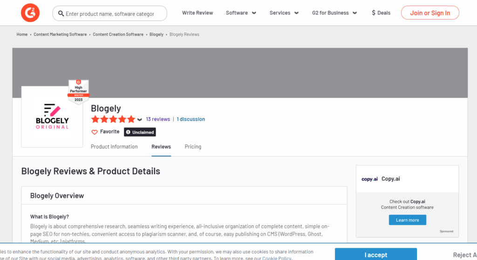Click the copy.ai logo in sponsored card
The width and height of the screenshot is (477, 260).
(369, 179)
